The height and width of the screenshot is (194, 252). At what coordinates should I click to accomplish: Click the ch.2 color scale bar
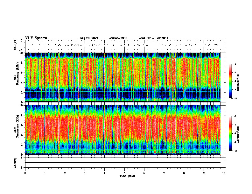pos(230,133)
